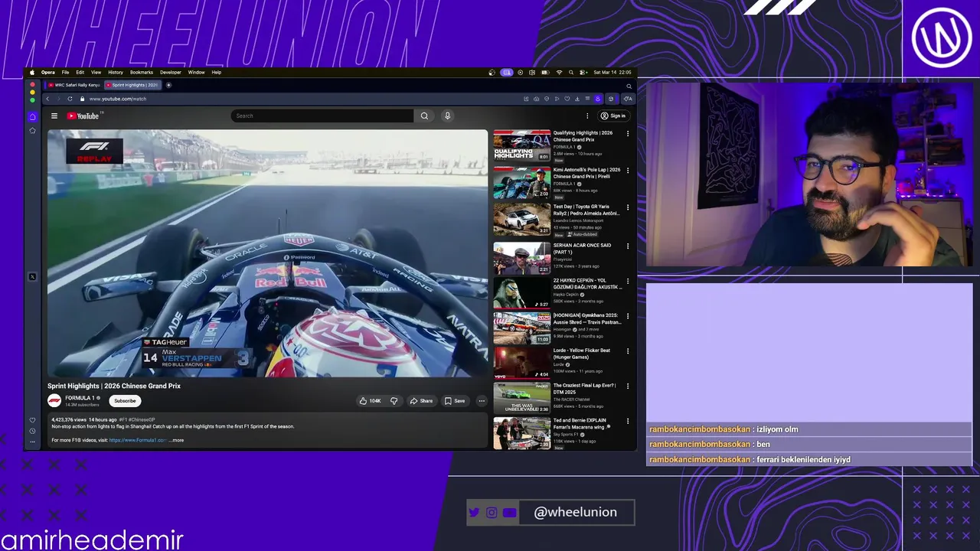The height and width of the screenshot is (551, 980).
Task: Open the Apple menu
Action: click(x=32, y=73)
